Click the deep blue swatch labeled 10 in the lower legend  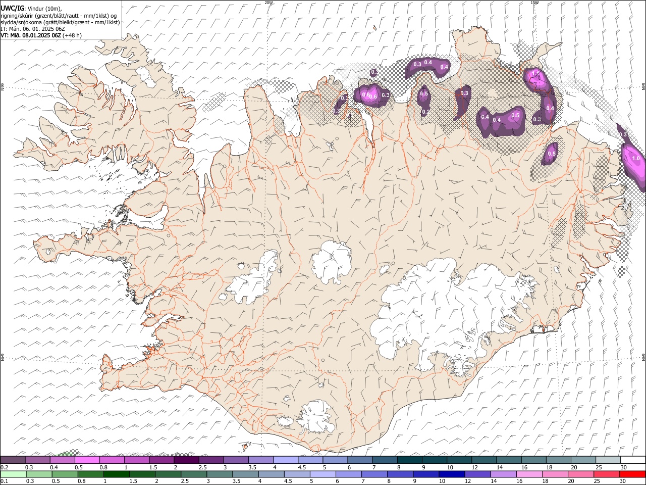coord(452,474)
